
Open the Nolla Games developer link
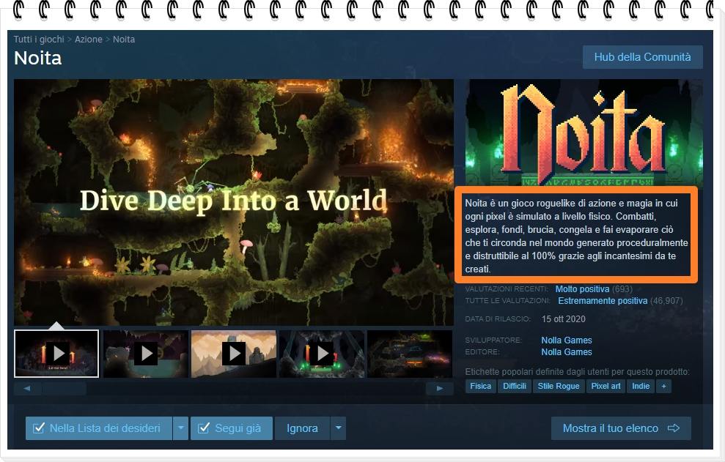tap(566, 340)
